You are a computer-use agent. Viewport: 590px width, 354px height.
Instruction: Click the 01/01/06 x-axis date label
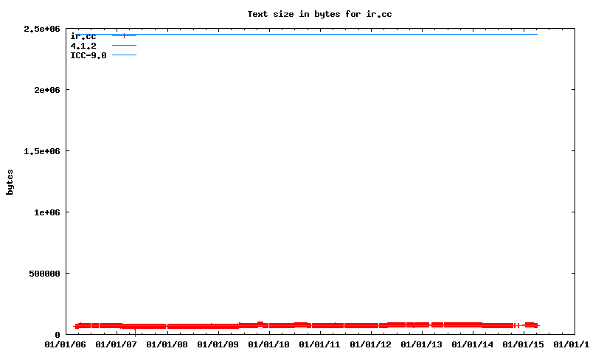point(66,344)
